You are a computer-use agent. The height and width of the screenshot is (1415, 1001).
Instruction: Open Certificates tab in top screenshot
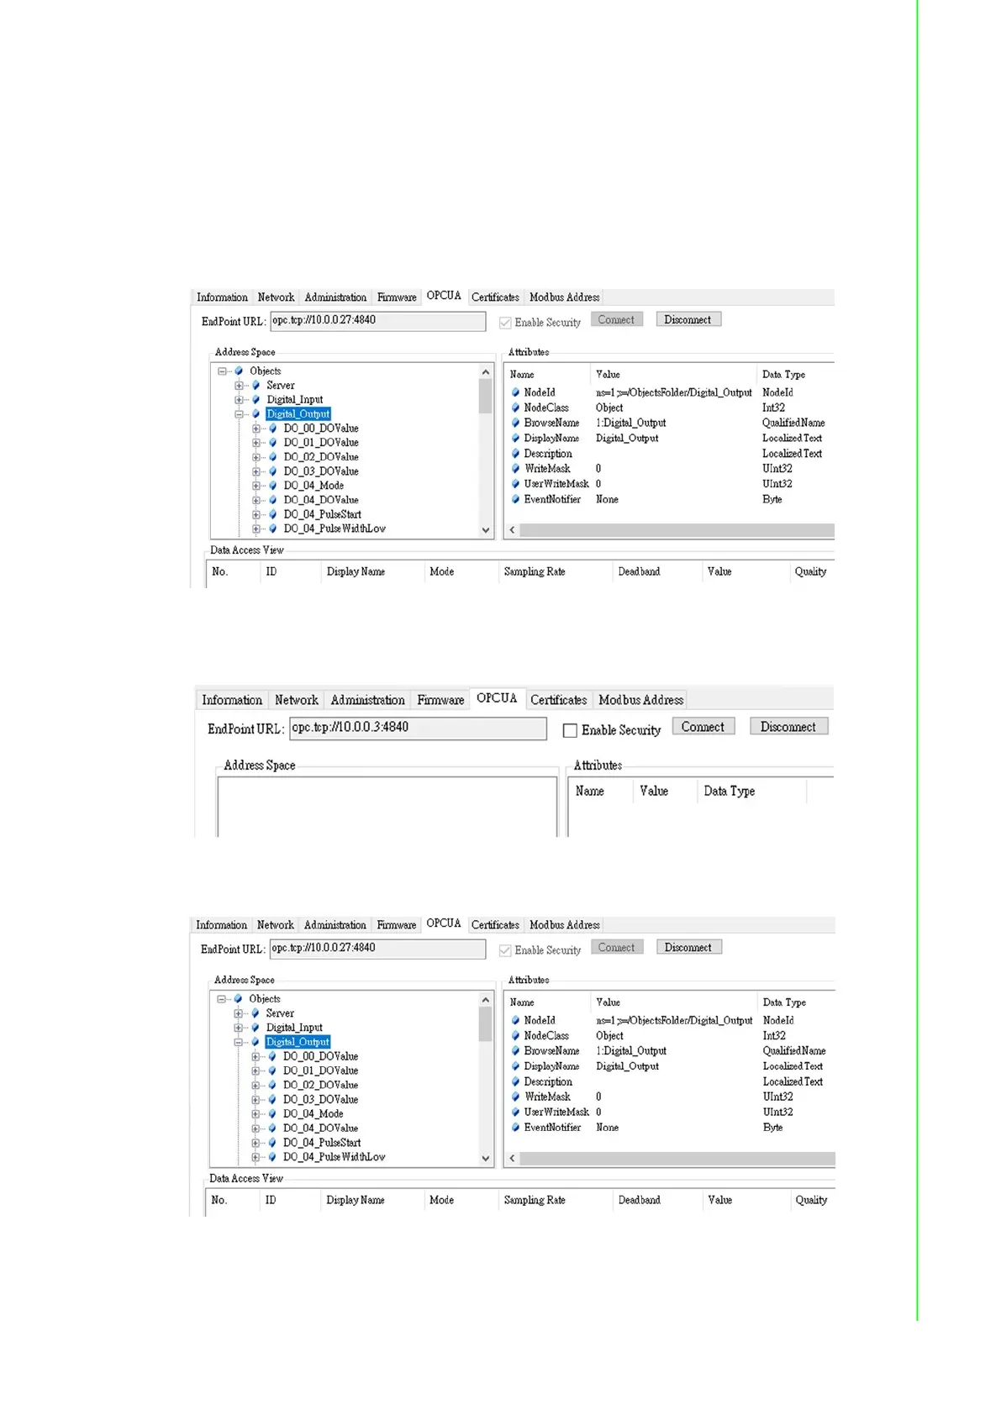click(x=495, y=297)
